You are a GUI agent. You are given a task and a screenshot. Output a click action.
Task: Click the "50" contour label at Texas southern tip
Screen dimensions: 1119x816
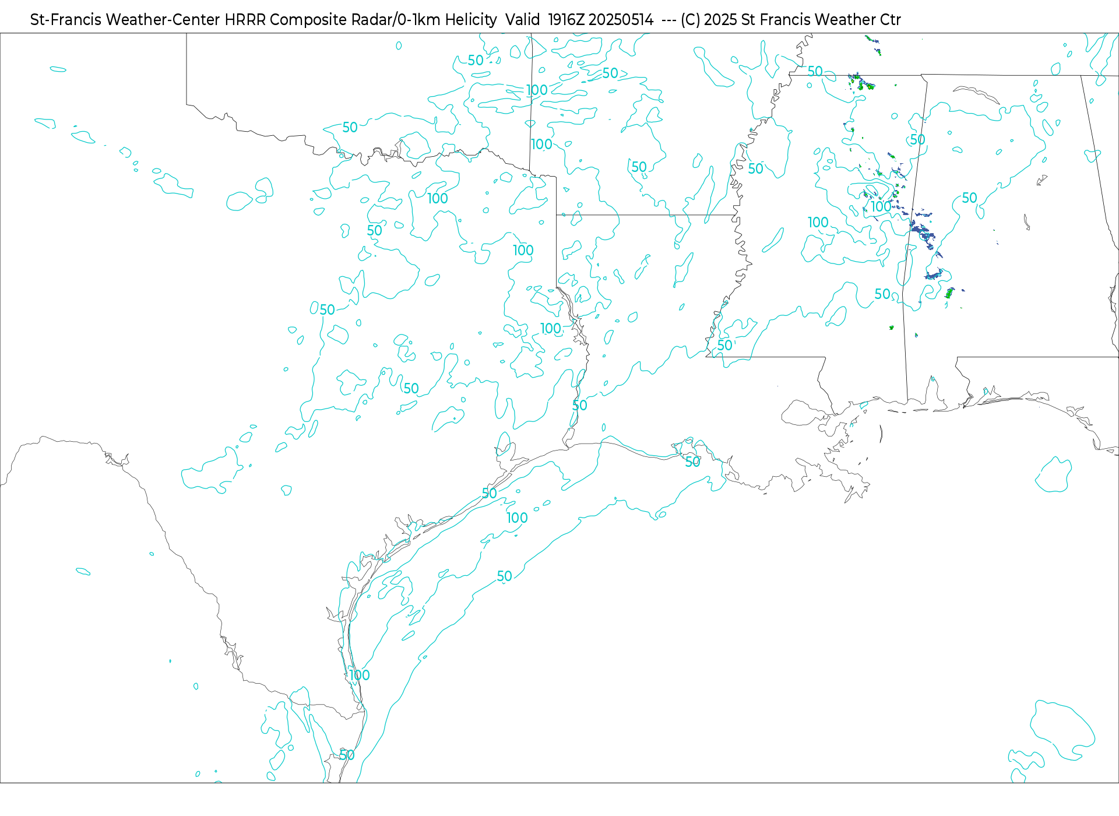point(347,755)
